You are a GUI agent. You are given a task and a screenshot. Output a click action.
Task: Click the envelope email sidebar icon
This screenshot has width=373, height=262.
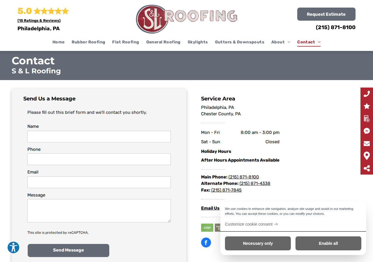367,144
